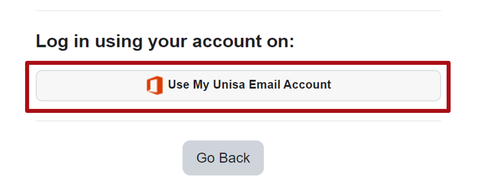
Task: Click the word "Use" next to Office icon
Action: click(179, 84)
